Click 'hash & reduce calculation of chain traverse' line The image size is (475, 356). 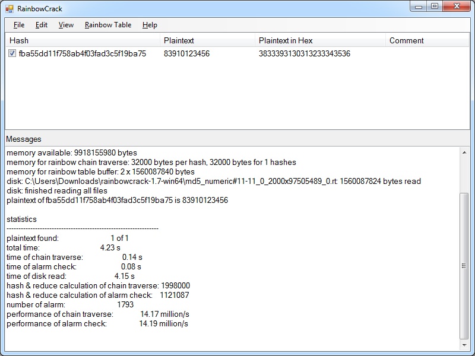pos(98,285)
